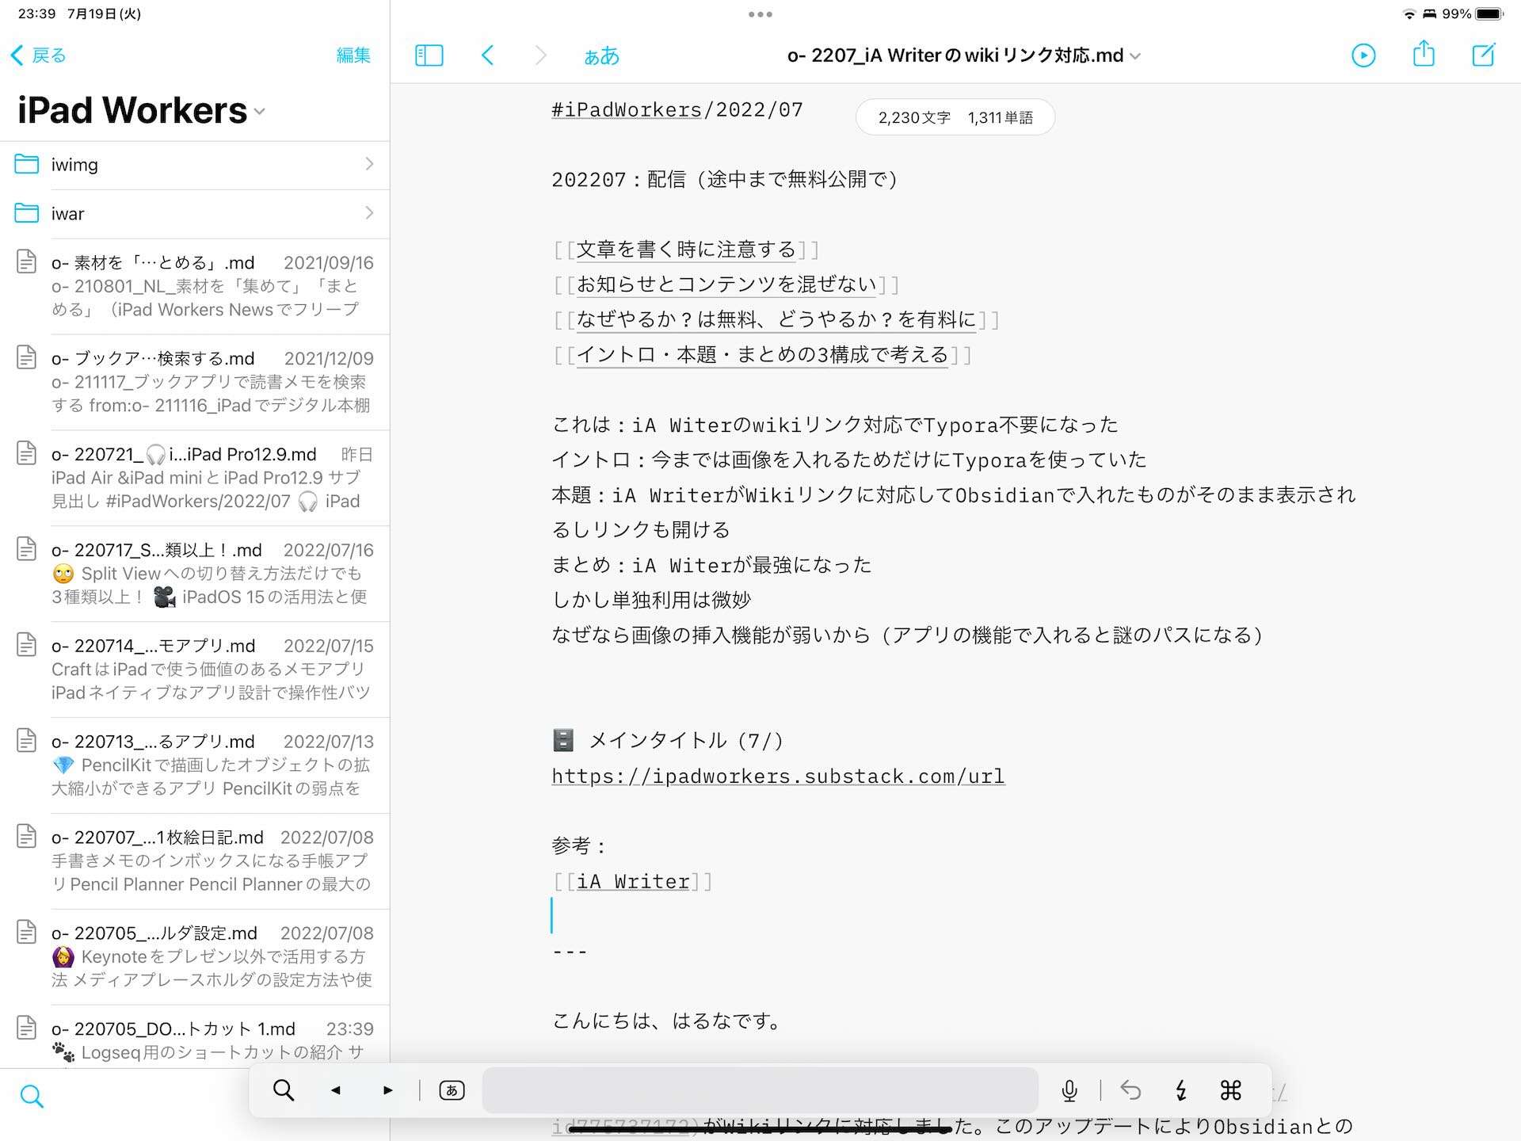Open file o- 220721 iPad Pro12.9.md
1521x1141 pixels.
point(195,478)
